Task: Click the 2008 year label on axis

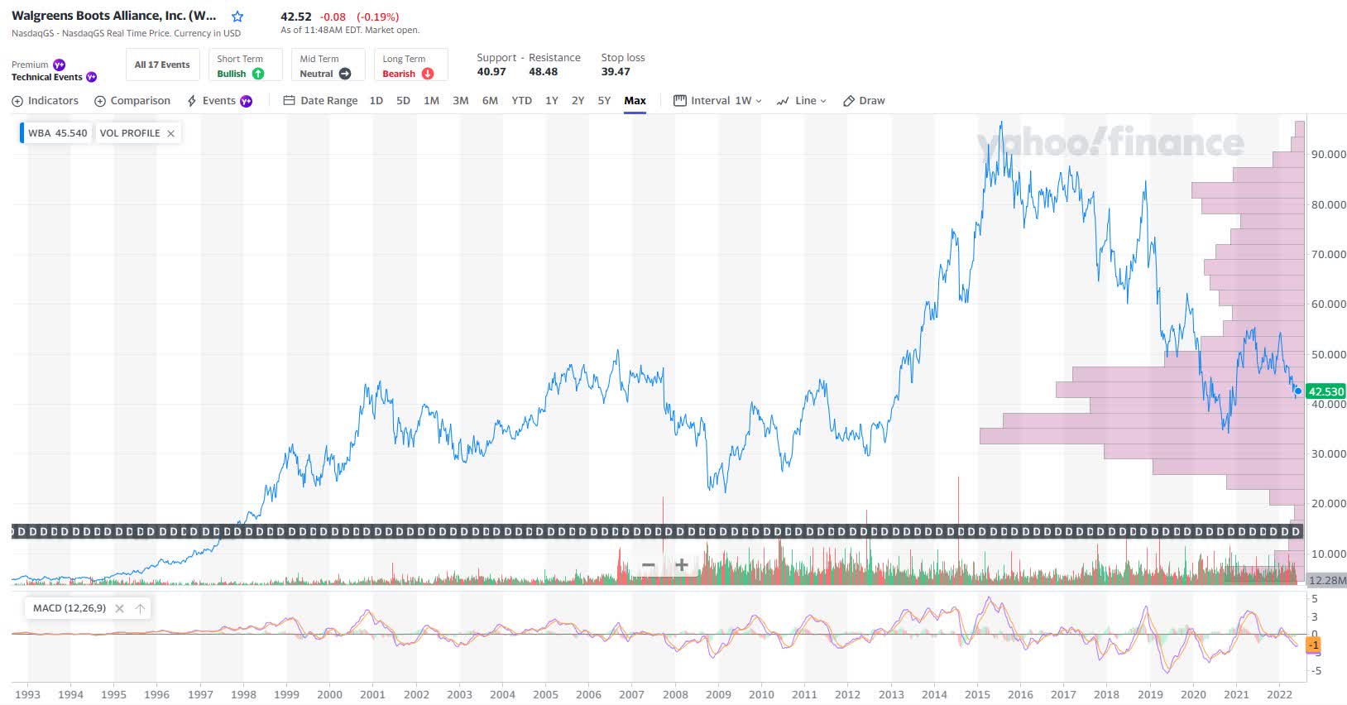Action: coord(675,695)
